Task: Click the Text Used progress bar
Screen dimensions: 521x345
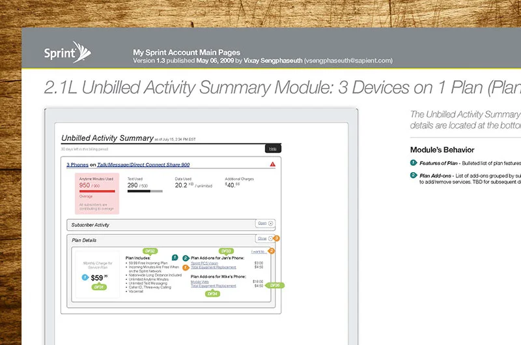Action: click(x=145, y=191)
